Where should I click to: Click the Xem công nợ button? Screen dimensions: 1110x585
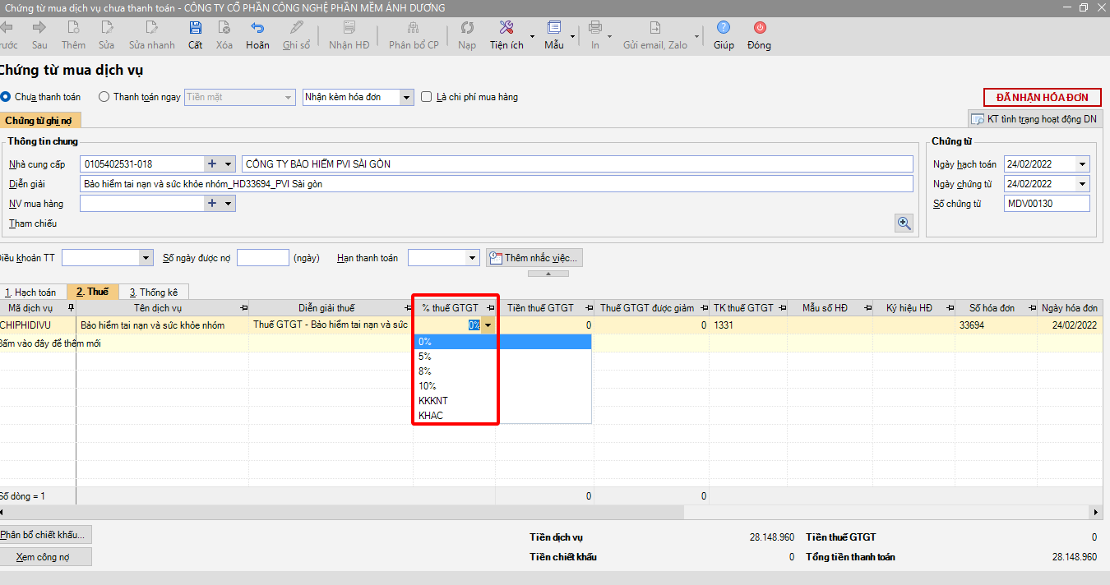pyautogui.click(x=44, y=557)
